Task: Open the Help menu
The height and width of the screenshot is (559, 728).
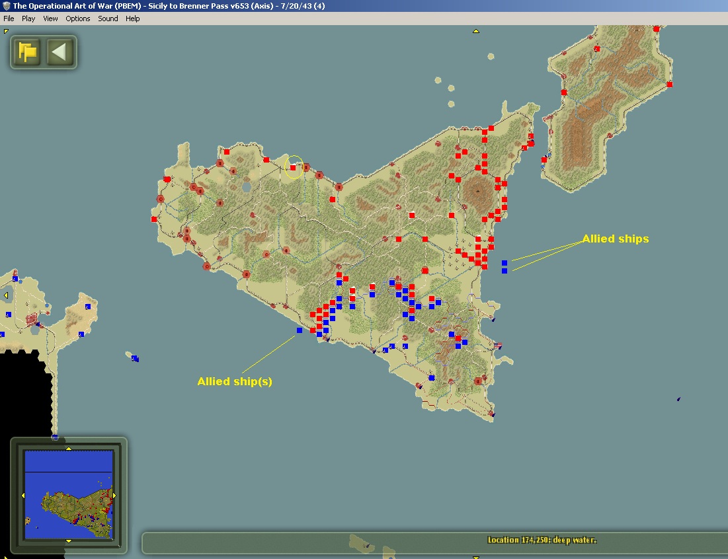Action: [132, 19]
